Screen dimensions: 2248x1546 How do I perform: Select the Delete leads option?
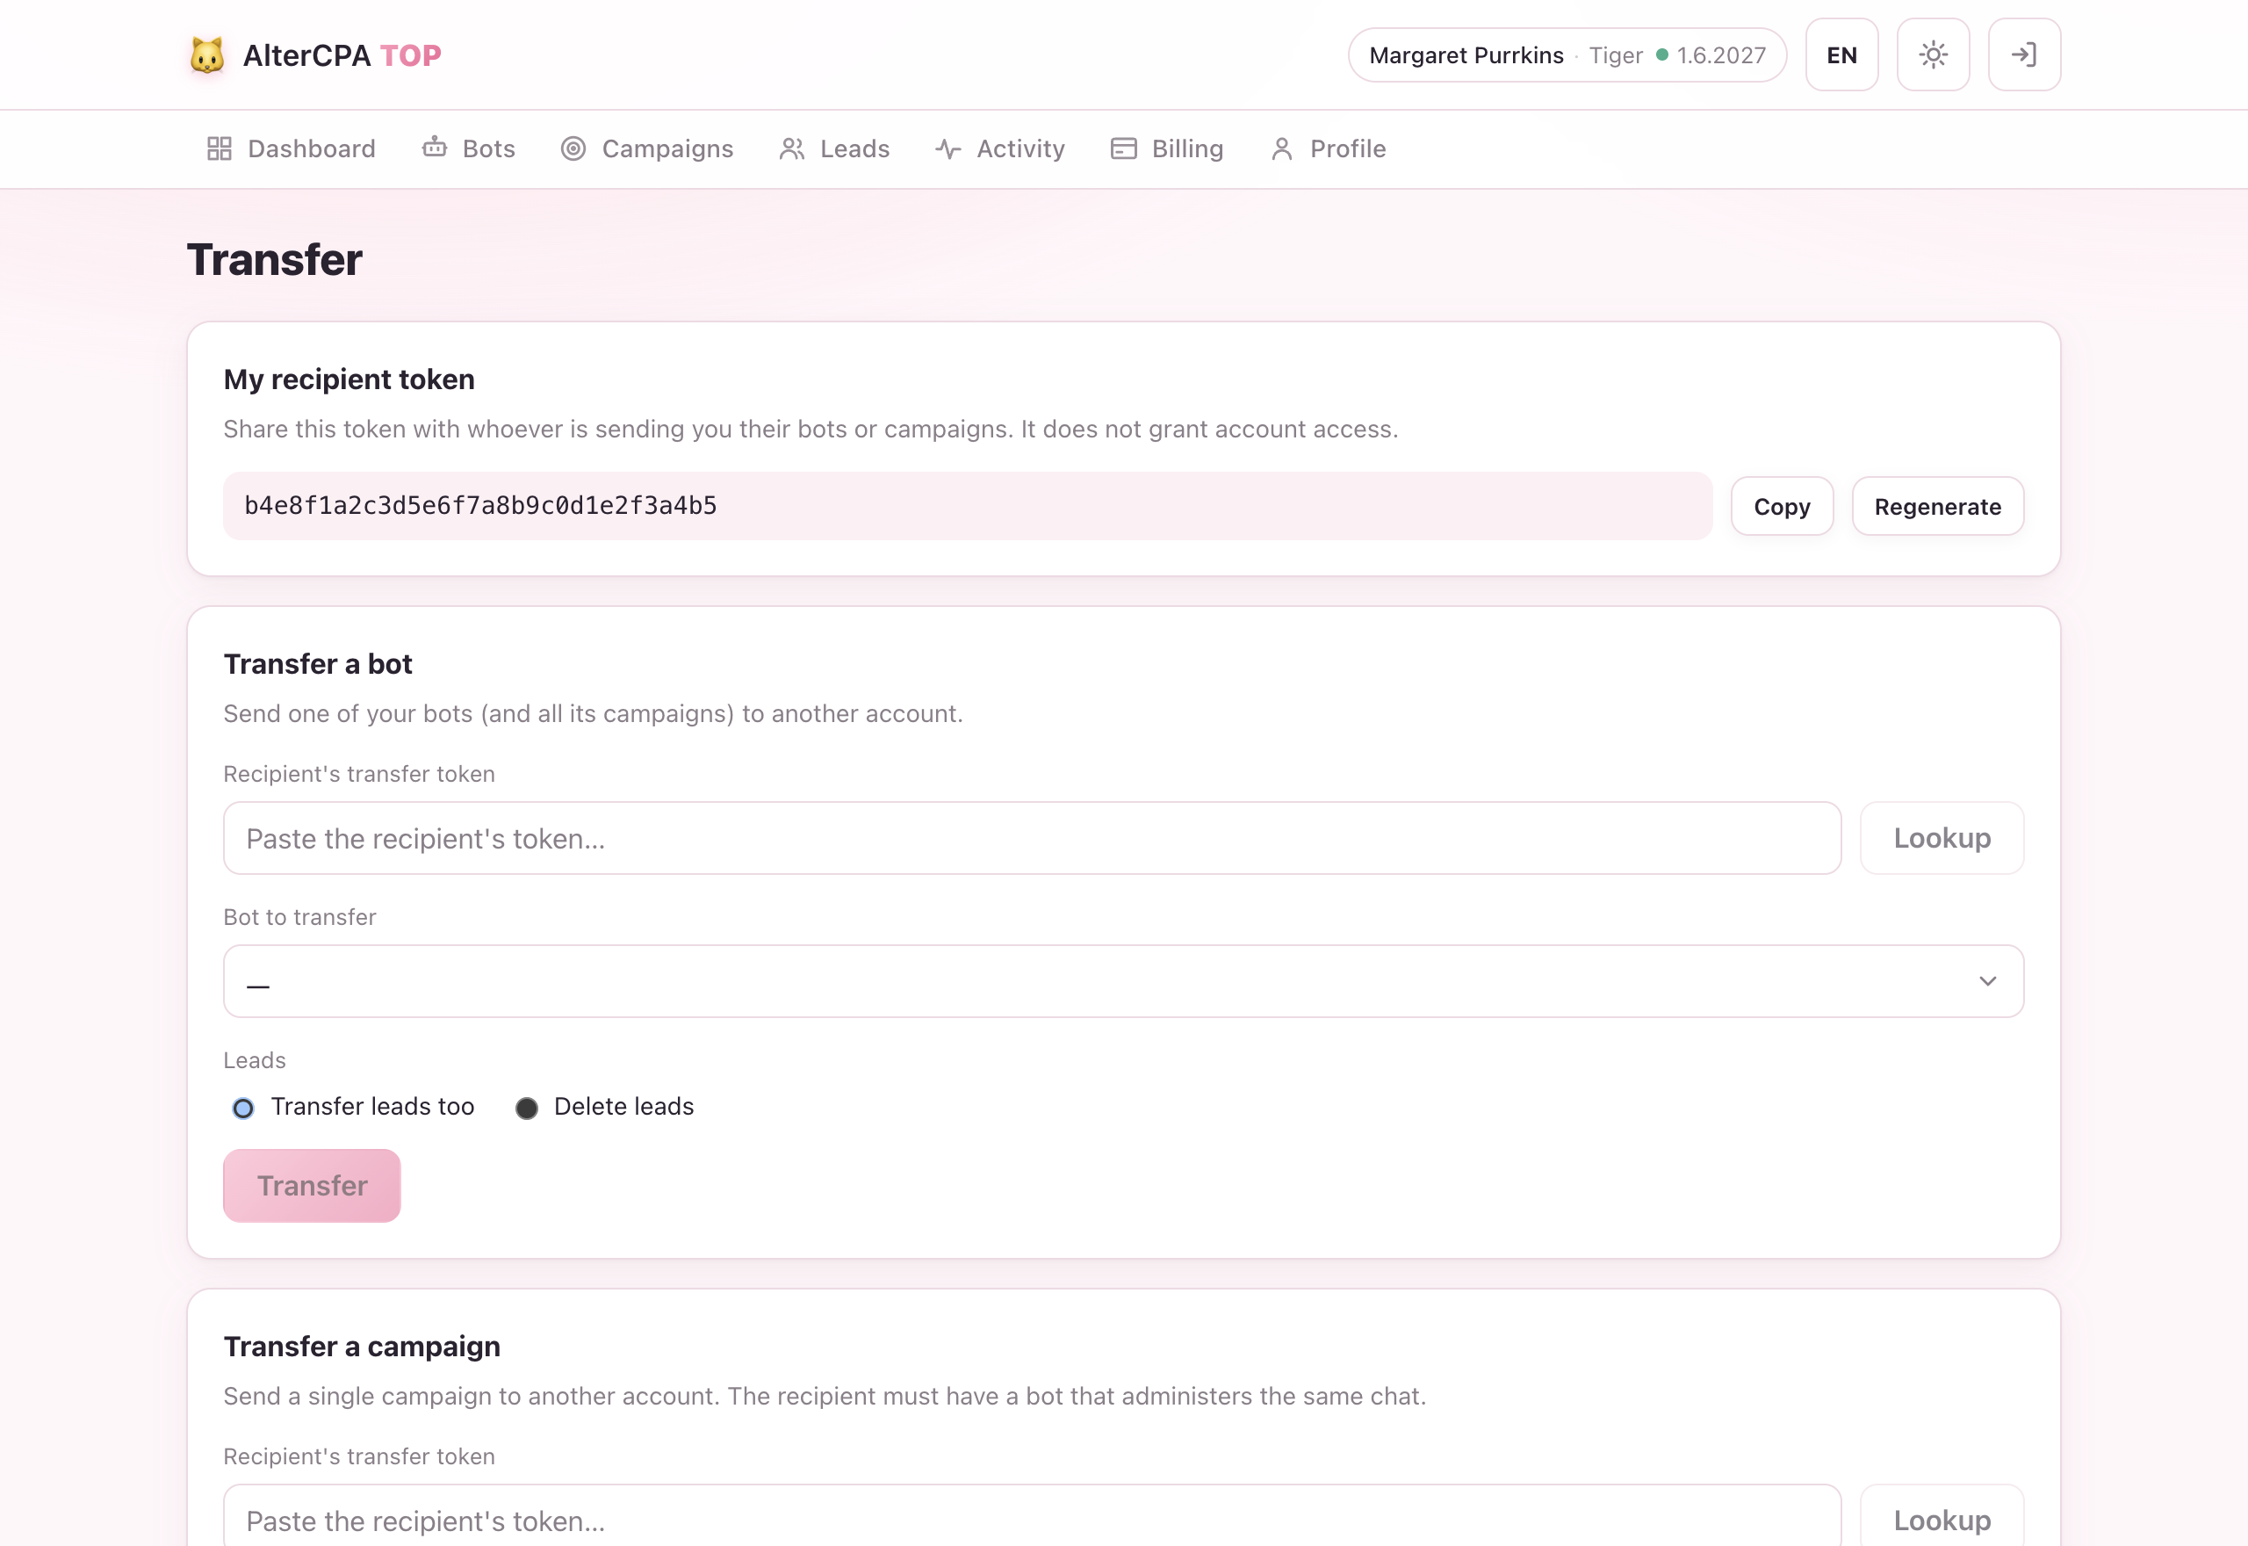527,1107
